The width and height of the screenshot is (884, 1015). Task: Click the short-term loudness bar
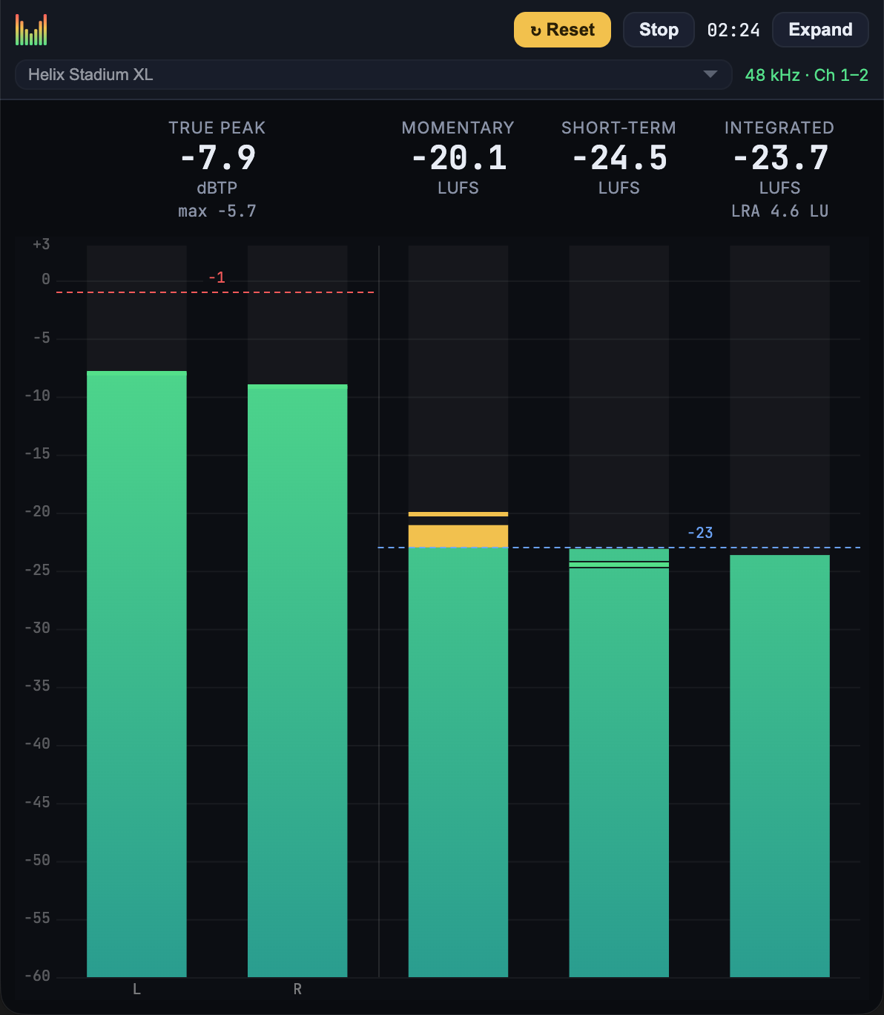pos(619,763)
